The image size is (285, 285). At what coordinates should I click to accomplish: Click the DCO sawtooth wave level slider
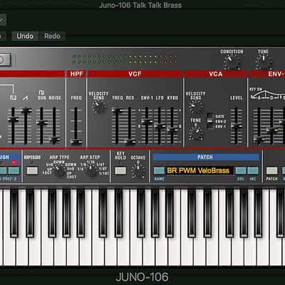[26, 125]
